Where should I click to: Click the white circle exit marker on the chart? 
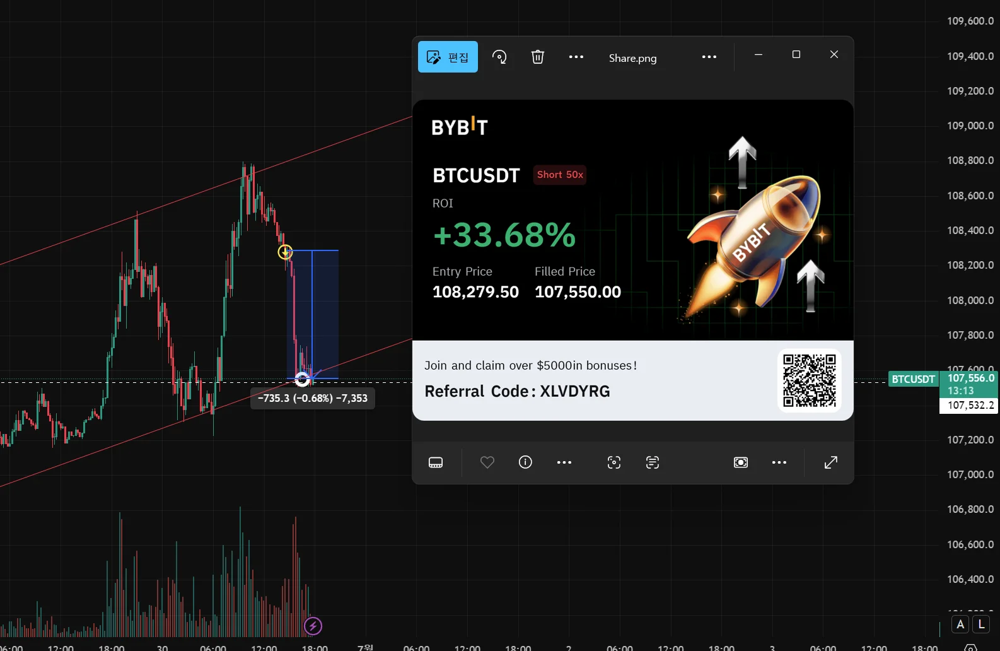click(303, 379)
